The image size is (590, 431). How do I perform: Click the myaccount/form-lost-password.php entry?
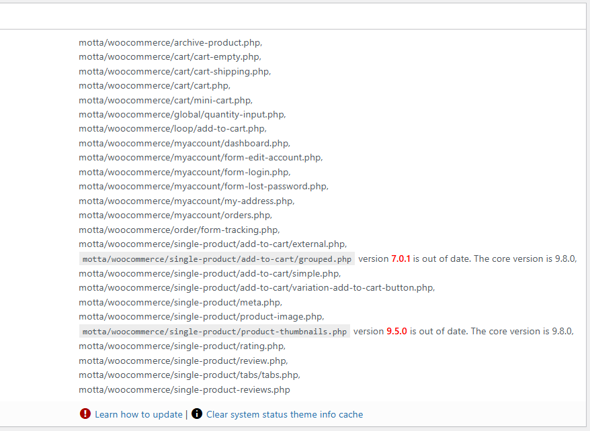pyautogui.click(x=204, y=187)
